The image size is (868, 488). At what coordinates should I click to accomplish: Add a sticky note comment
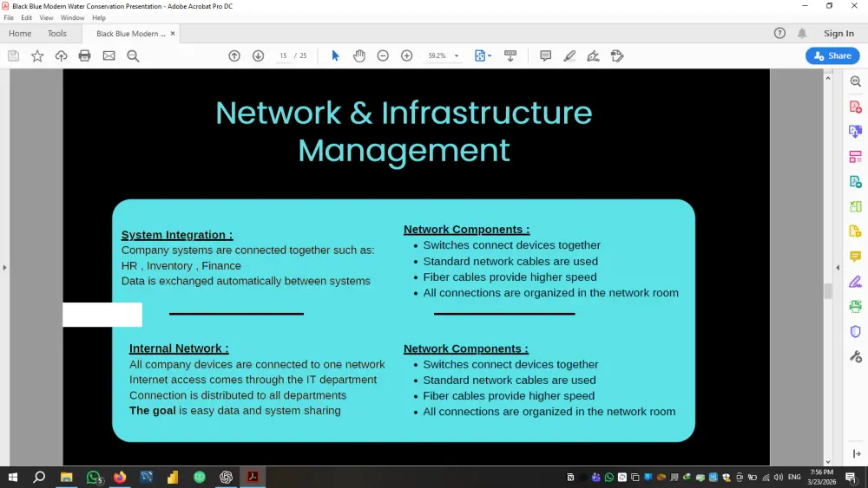tap(545, 55)
